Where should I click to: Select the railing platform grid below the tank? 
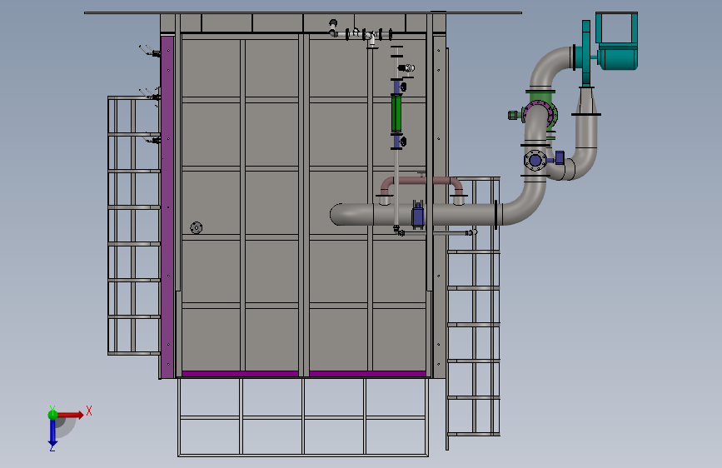click(x=303, y=417)
